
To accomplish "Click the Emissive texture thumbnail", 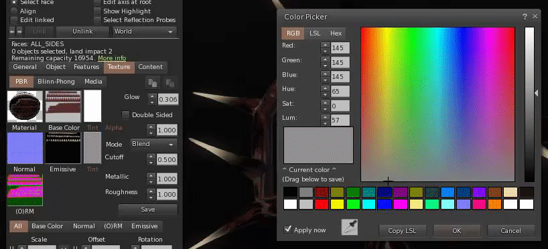I will (x=63, y=148).
